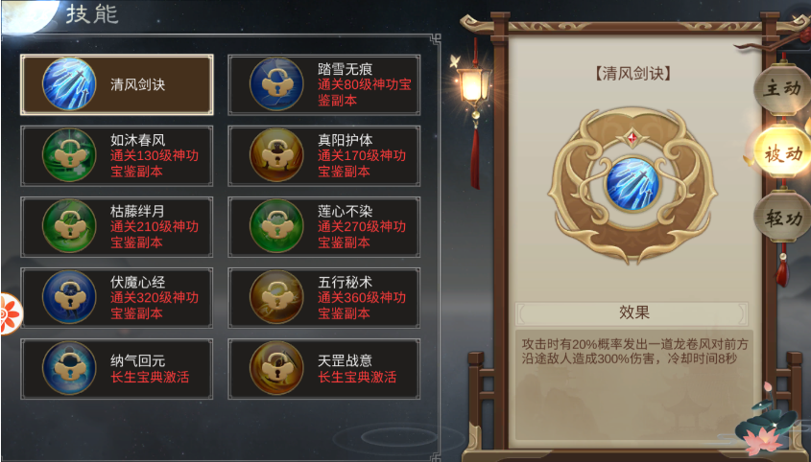Tap the locked 五行秘术 skill icon

(x=276, y=297)
